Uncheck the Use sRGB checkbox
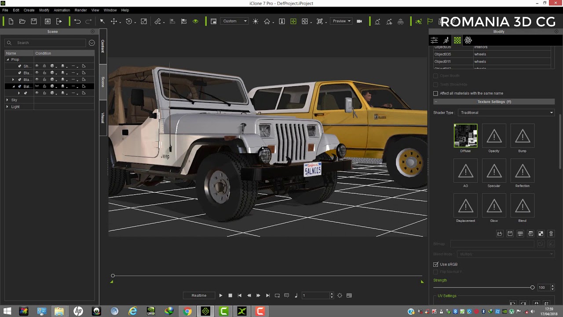The image size is (563, 317). [436, 264]
